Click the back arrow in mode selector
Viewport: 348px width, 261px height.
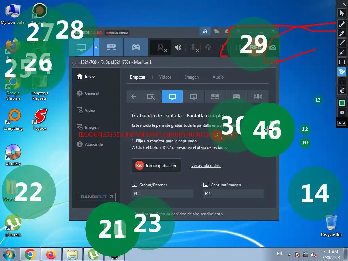tap(133, 97)
